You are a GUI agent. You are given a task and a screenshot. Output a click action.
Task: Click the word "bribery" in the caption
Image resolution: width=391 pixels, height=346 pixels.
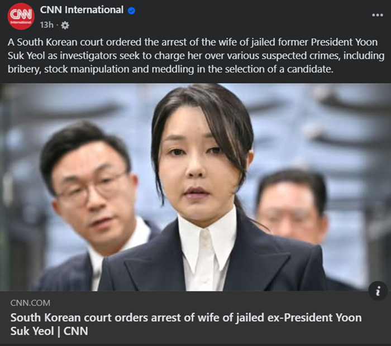coord(24,69)
